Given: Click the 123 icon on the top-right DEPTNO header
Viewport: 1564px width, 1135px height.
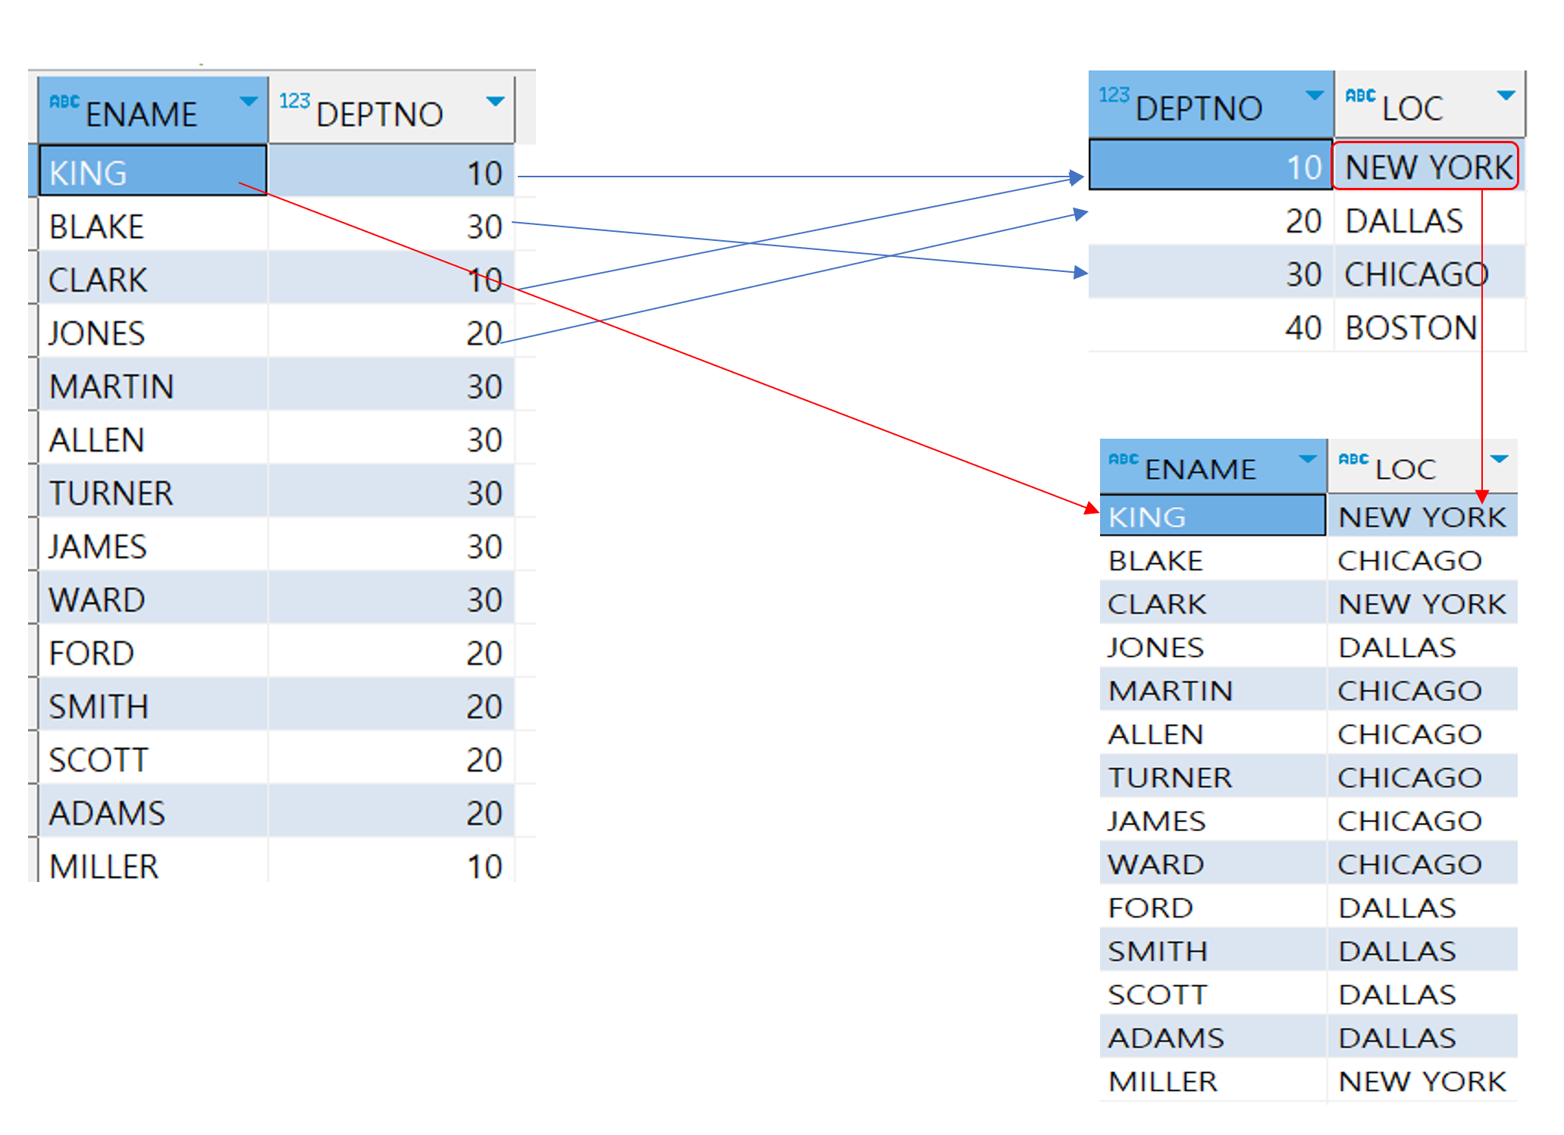Looking at the screenshot, I should point(1114,95).
